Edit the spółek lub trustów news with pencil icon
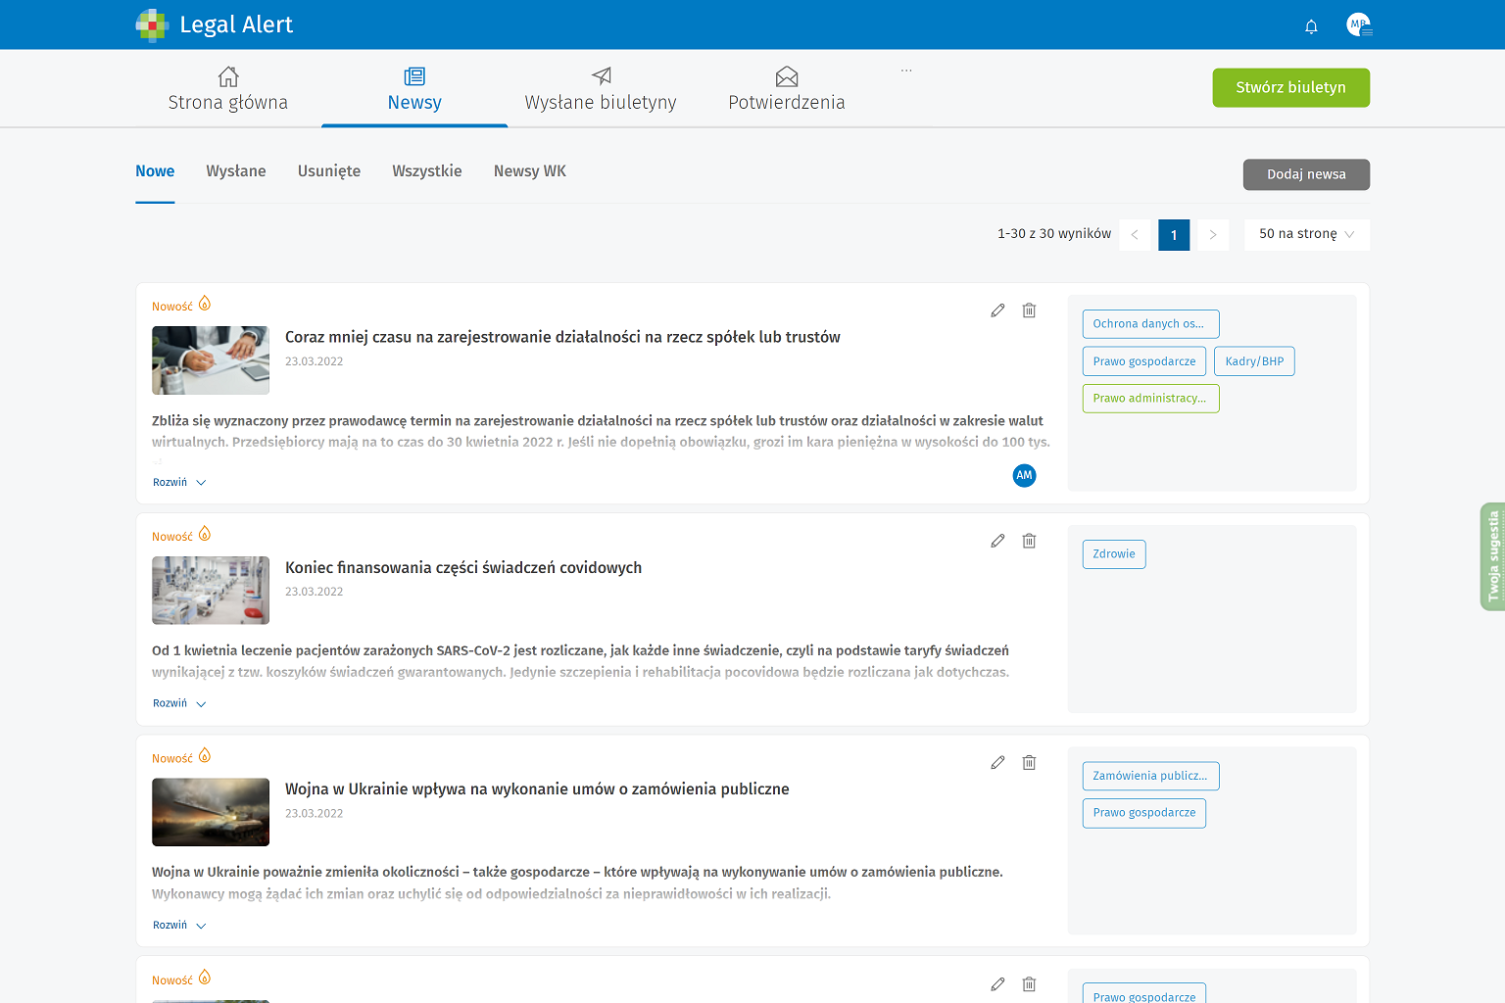The image size is (1505, 1003). click(997, 310)
